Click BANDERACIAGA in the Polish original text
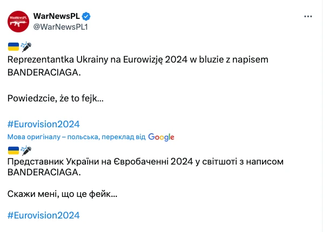Image resolution: width=329 pixels, height=232 pixels. point(44,72)
